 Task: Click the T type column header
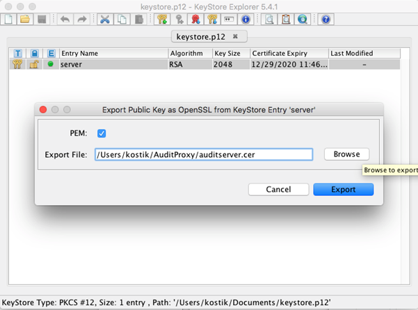click(18, 54)
